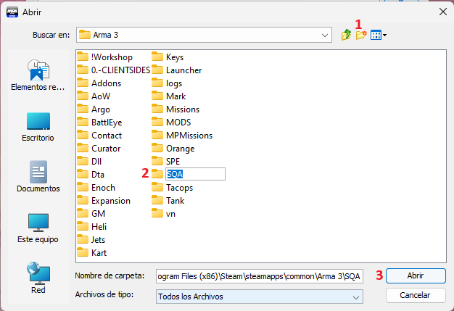Viewport: 454px width, 311px height.
Task: Go up one folder level
Action: [346, 35]
